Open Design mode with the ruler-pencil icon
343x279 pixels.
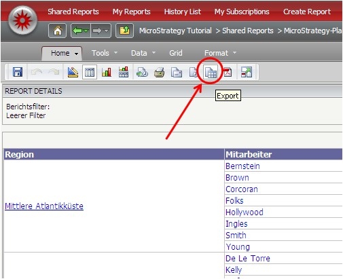tap(73, 72)
